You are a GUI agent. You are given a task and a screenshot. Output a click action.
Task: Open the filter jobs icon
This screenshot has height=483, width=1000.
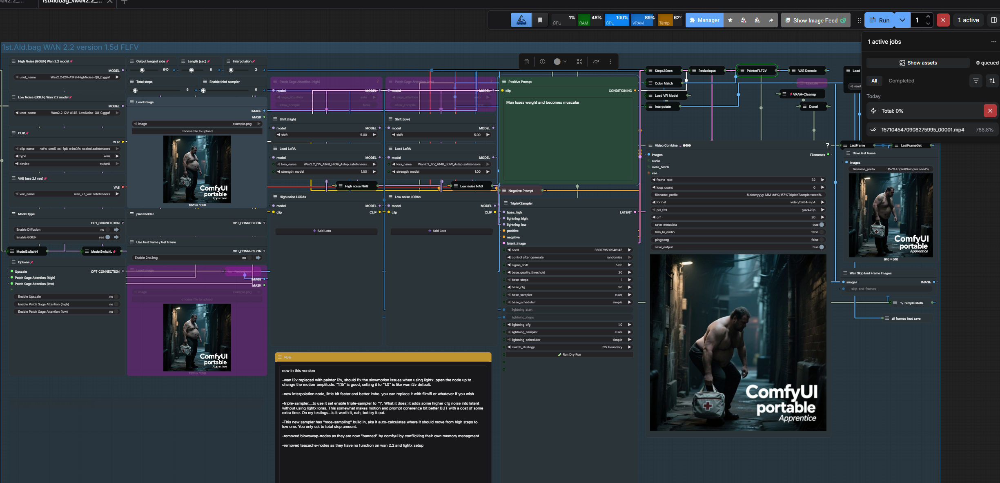[976, 81]
